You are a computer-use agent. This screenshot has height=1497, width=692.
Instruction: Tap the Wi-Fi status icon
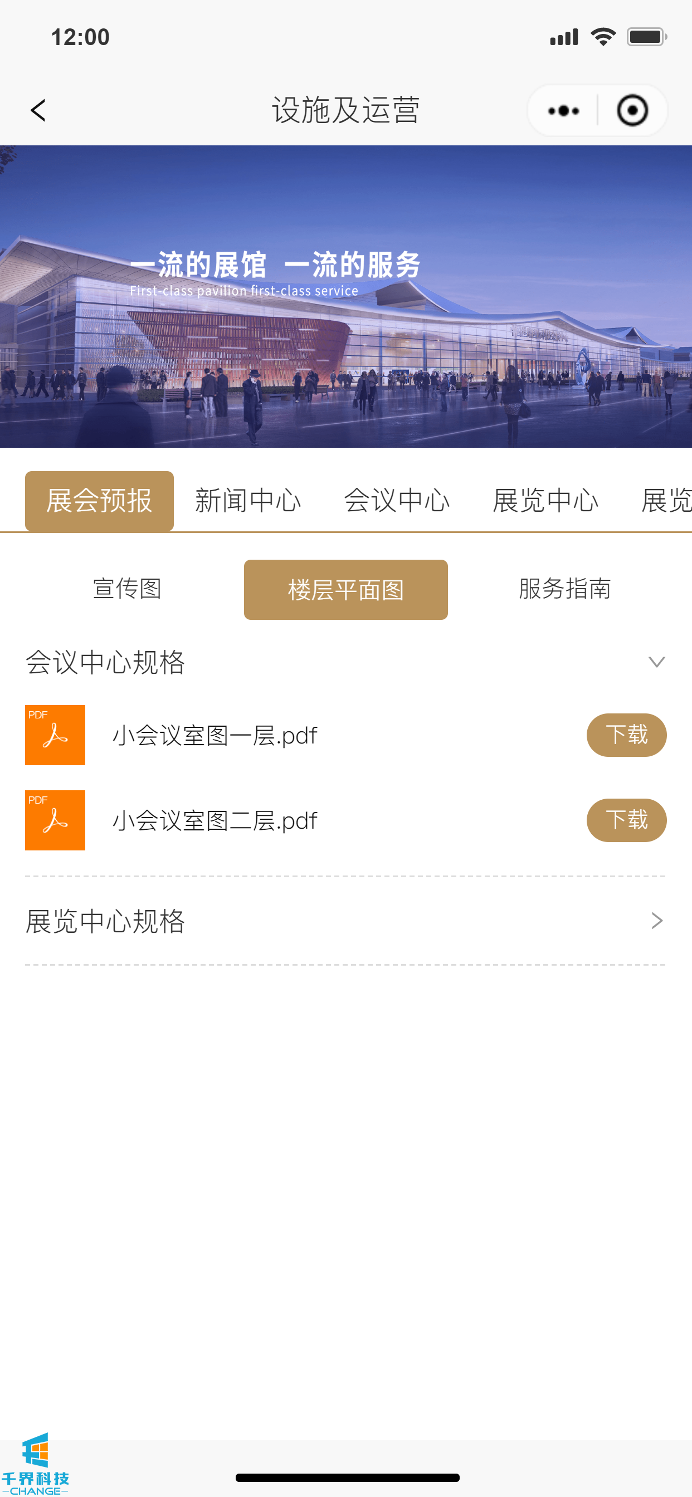(x=603, y=37)
